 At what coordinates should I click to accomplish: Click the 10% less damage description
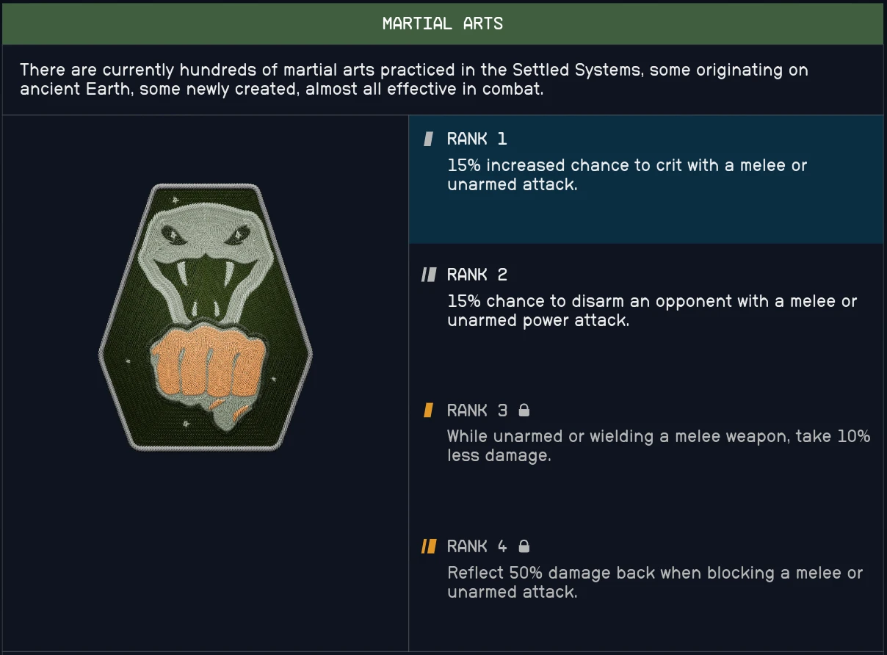click(658, 446)
